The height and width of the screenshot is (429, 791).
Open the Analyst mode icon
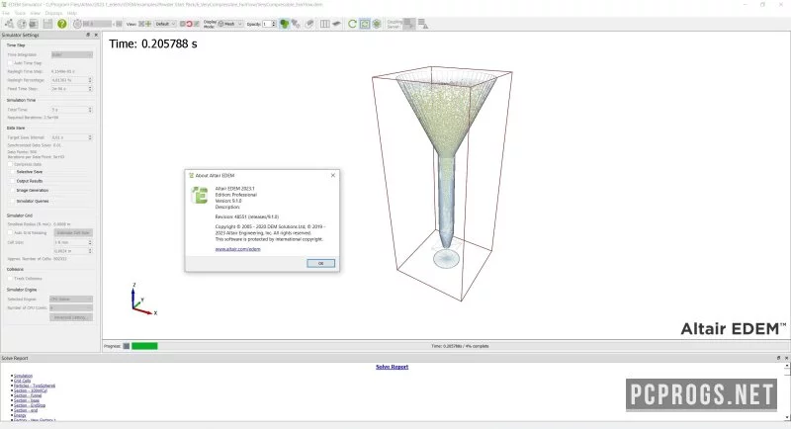click(34, 24)
